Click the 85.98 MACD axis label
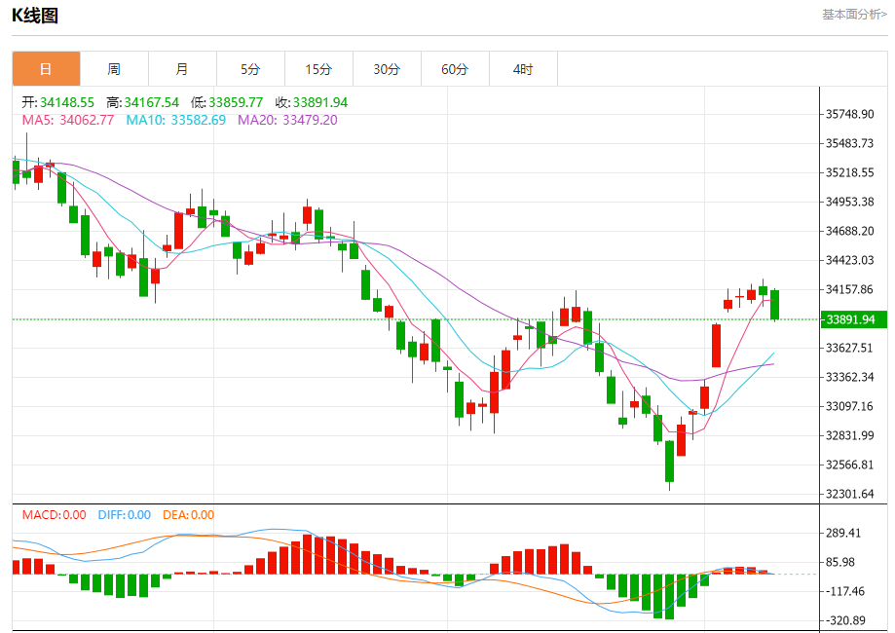Viewport: 895px width, 633px height. point(840,562)
